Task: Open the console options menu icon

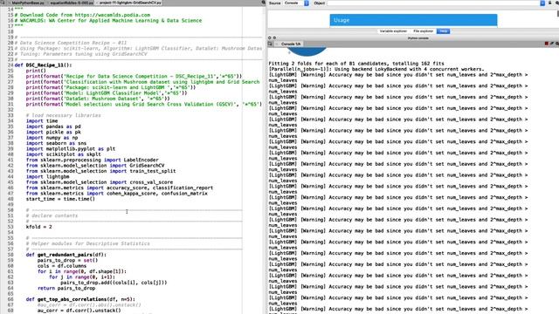Action: point(557,44)
